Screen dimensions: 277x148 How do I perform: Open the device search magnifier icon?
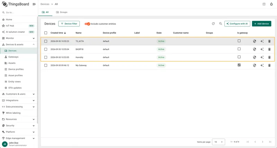point(221,24)
